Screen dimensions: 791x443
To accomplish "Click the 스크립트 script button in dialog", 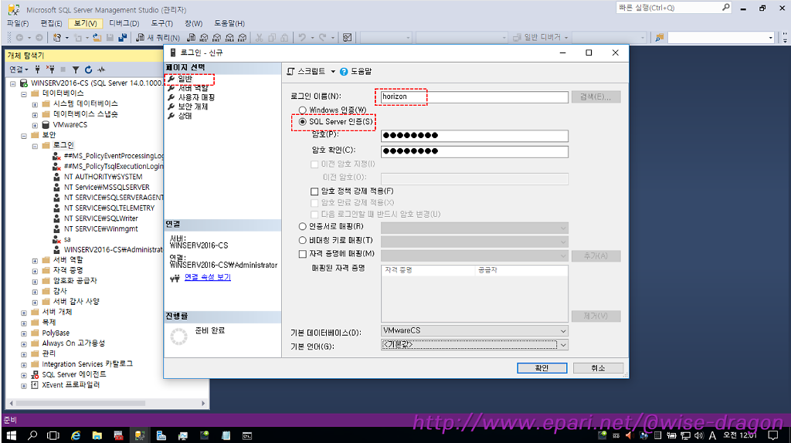I will (x=306, y=72).
